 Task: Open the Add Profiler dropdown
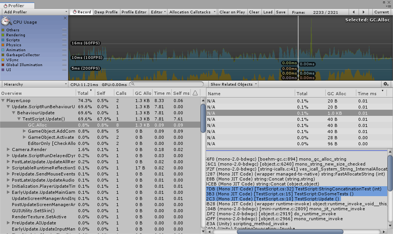pyautogui.click(x=34, y=12)
